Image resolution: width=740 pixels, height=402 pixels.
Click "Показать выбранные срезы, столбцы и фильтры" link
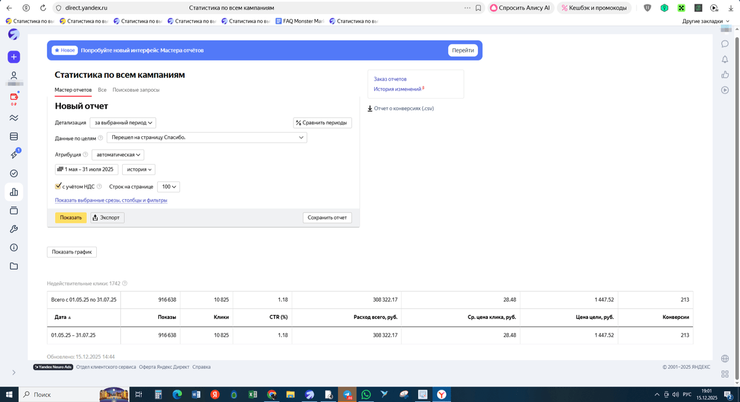click(x=111, y=200)
